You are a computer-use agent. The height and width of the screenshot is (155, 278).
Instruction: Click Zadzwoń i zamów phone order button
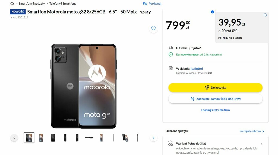[215, 99]
